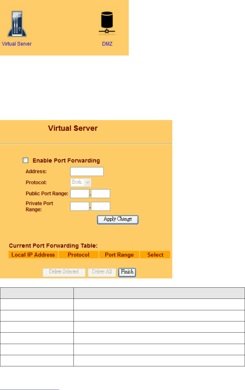Image resolution: width=245 pixels, height=390 pixels.
Task: Click the Private Port Range end field
Action: click(x=100, y=206)
